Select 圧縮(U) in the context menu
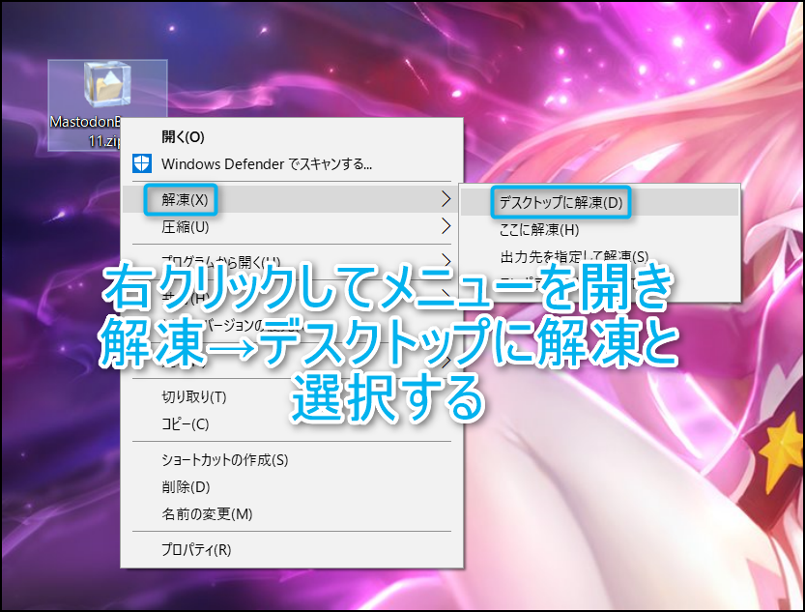Image resolution: width=805 pixels, height=612 pixels. pos(185,227)
